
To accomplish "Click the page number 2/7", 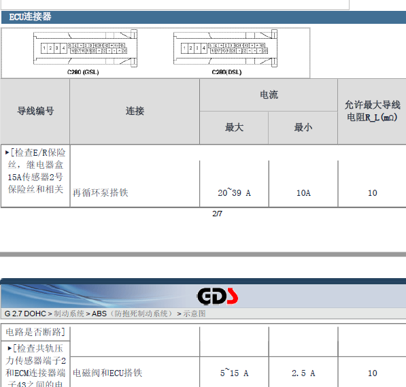I will coord(217,214).
